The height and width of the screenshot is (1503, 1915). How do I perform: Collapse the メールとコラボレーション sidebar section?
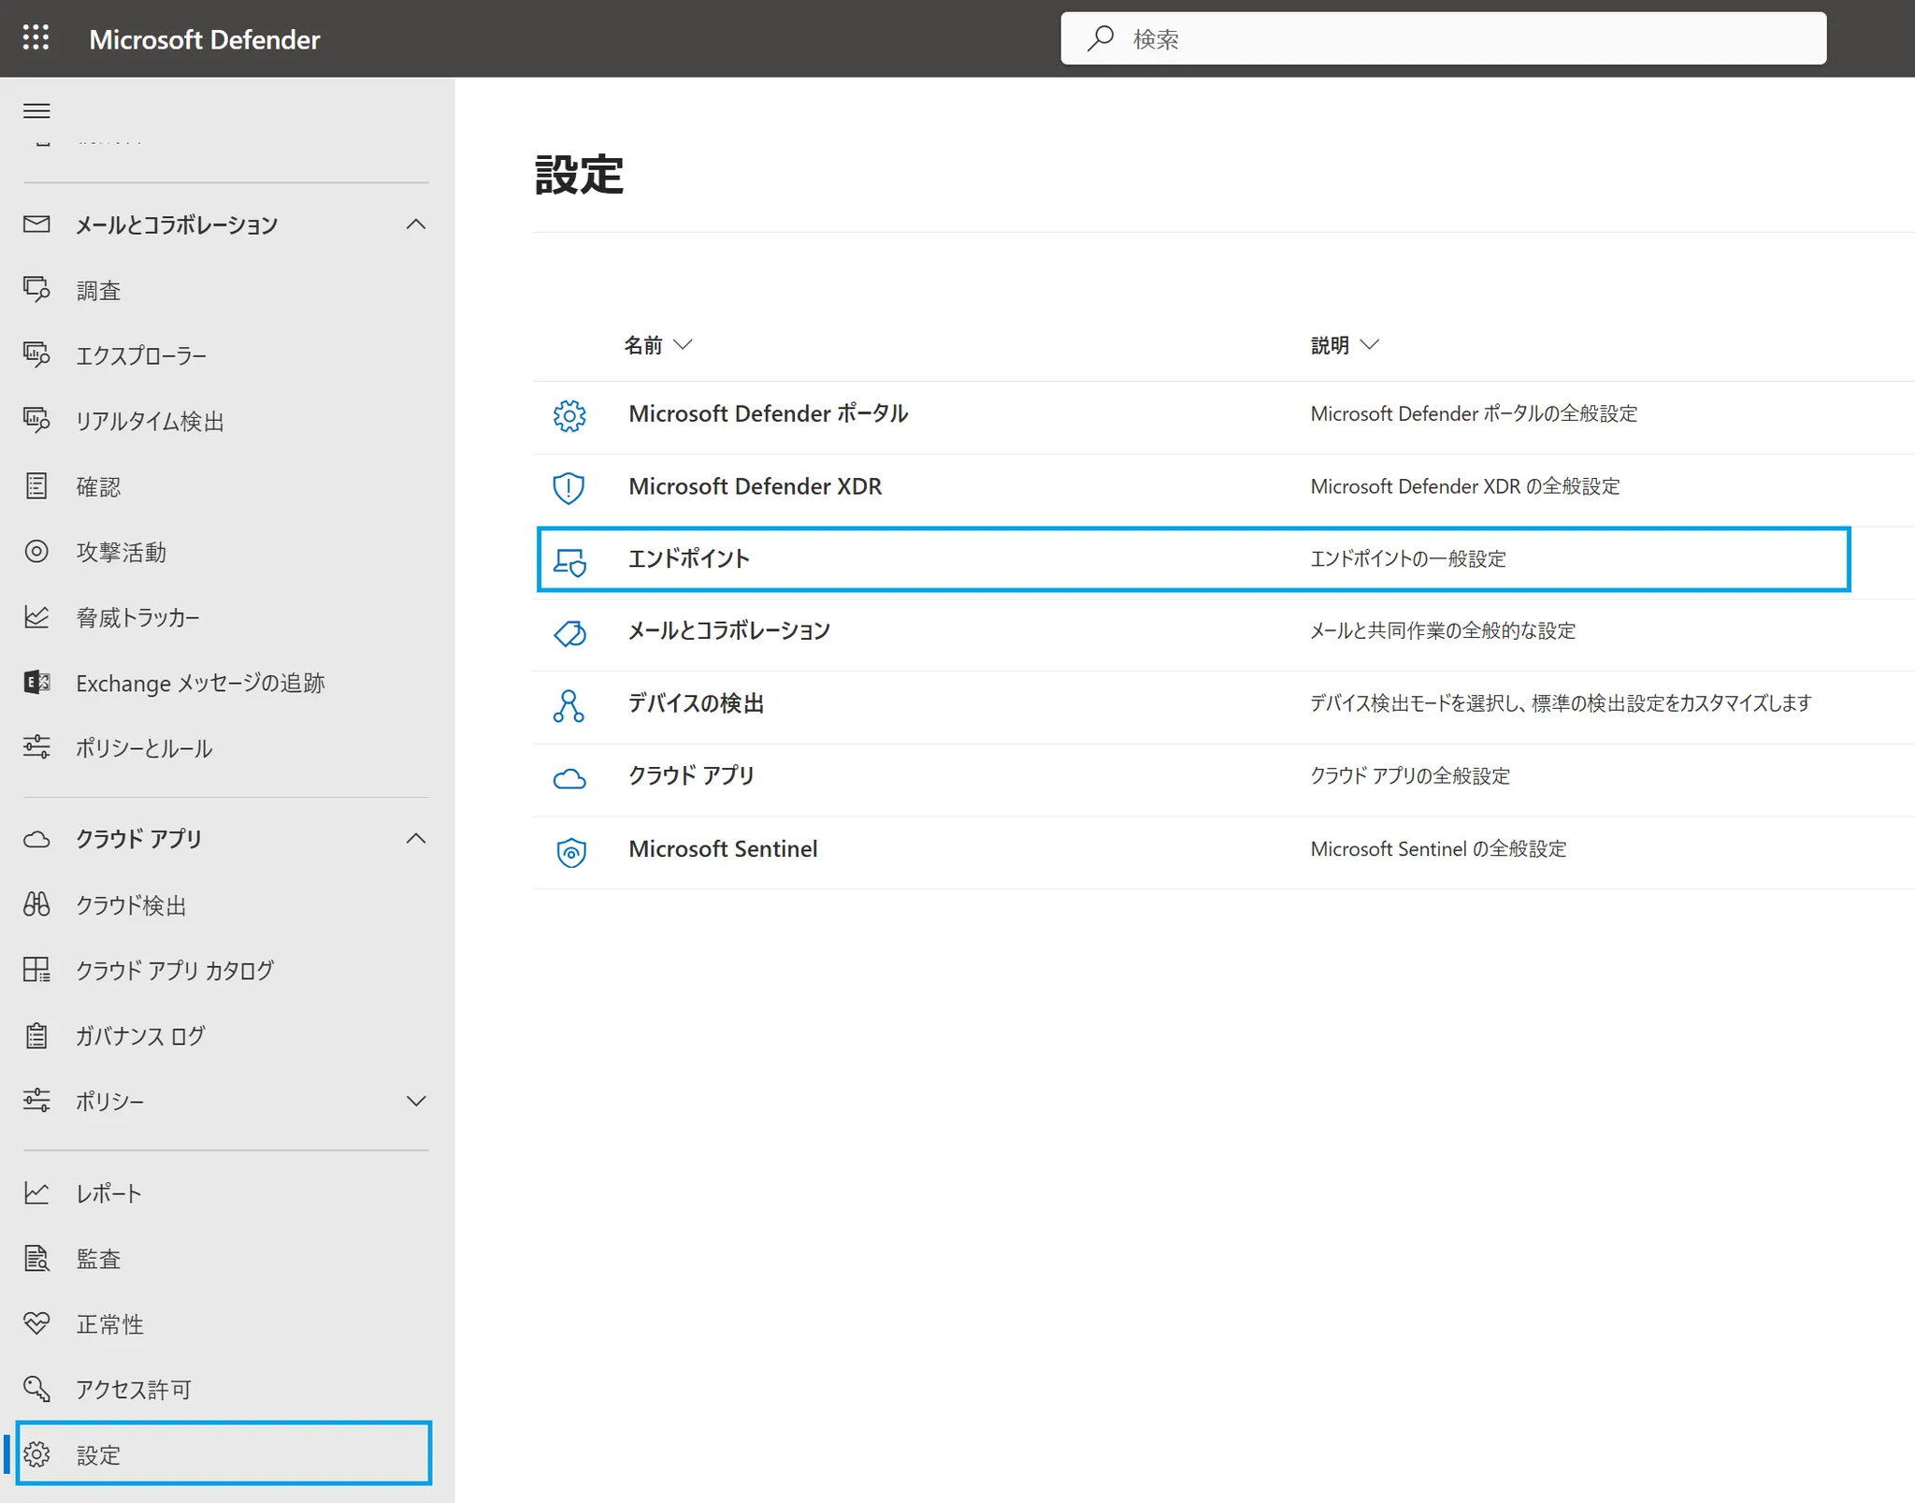point(416,224)
